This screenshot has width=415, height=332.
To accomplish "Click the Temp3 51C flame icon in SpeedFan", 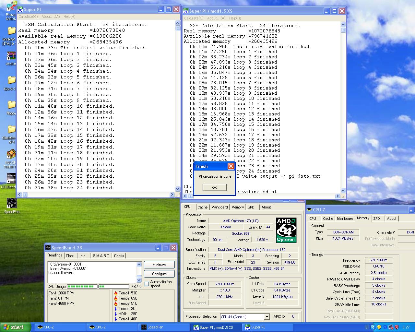I will [x=116, y=303].
